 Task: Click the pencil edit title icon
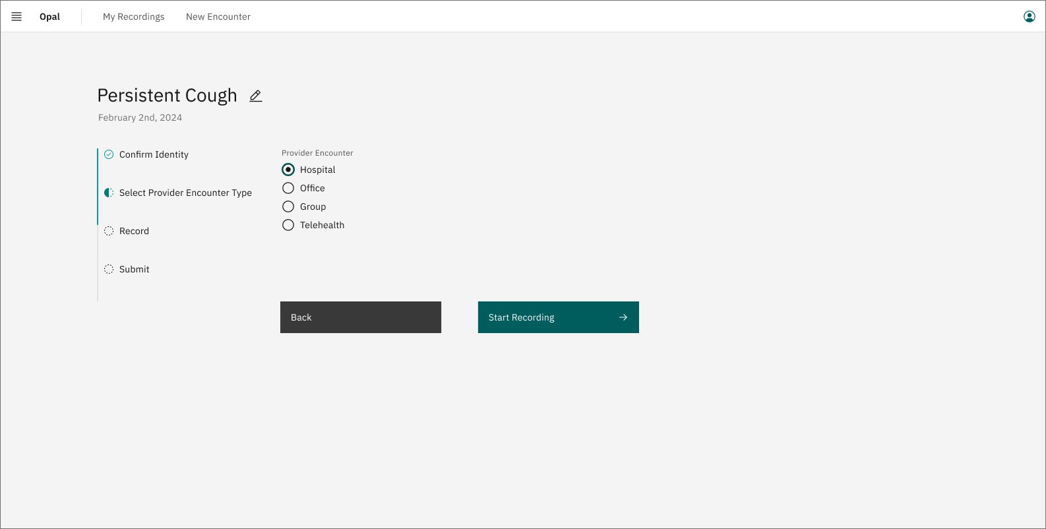(x=256, y=96)
